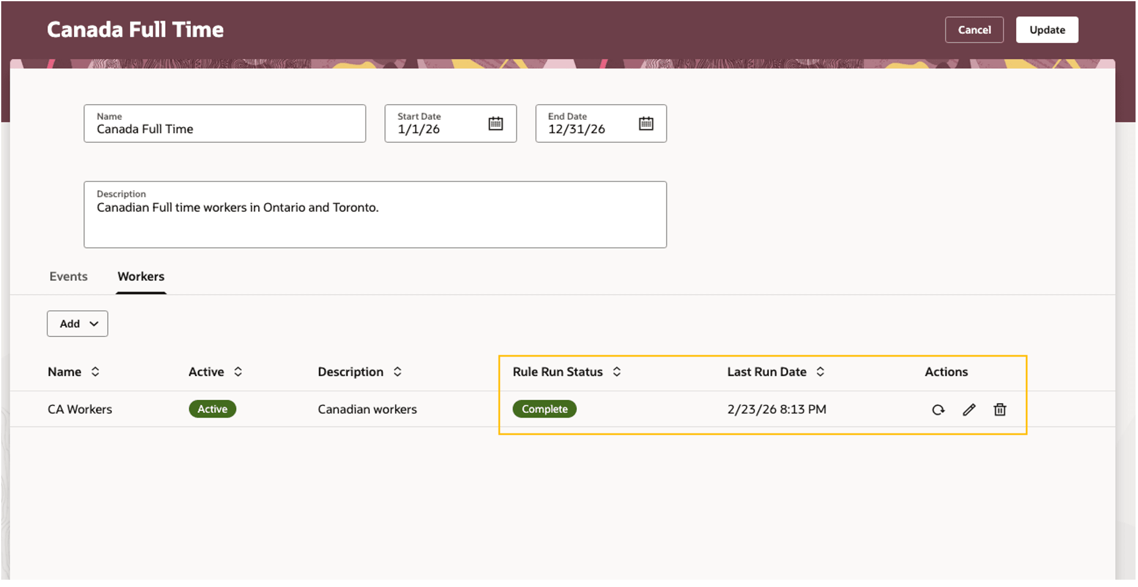Click the Active status badge
The image size is (1138, 587).
click(x=212, y=409)
